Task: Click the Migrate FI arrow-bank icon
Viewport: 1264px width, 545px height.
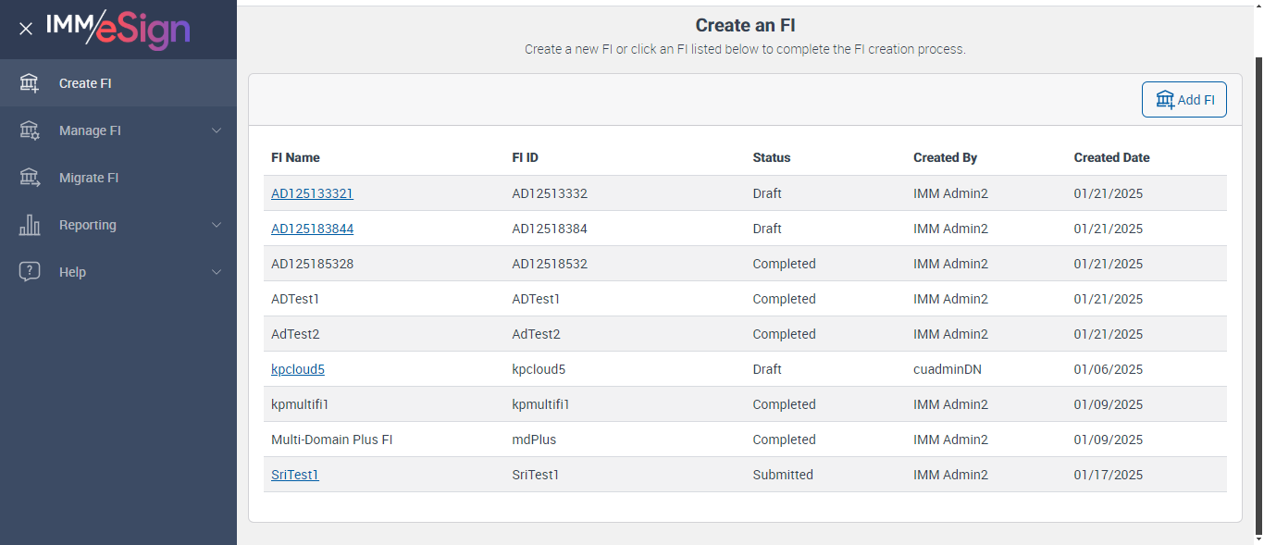Action: pos(30,178)
